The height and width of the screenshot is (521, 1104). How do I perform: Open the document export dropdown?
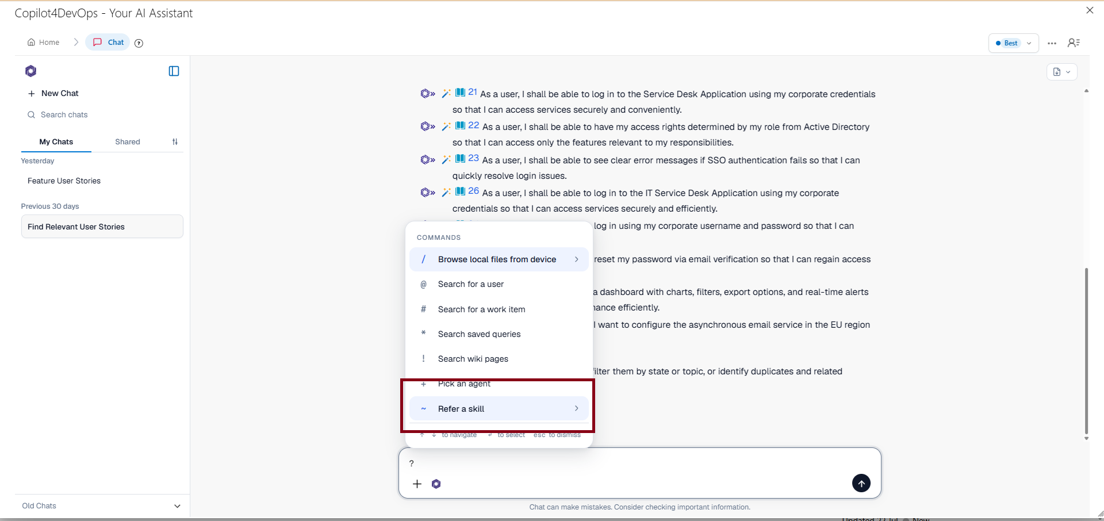pyautogui.click(x=1061, y=72)
